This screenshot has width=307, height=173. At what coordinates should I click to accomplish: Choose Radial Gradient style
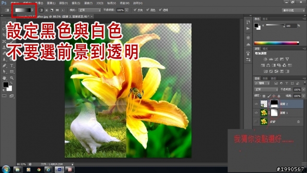click(47, 10)
